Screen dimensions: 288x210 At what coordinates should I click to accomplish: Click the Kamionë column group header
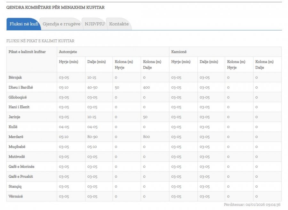coord(178,52)
